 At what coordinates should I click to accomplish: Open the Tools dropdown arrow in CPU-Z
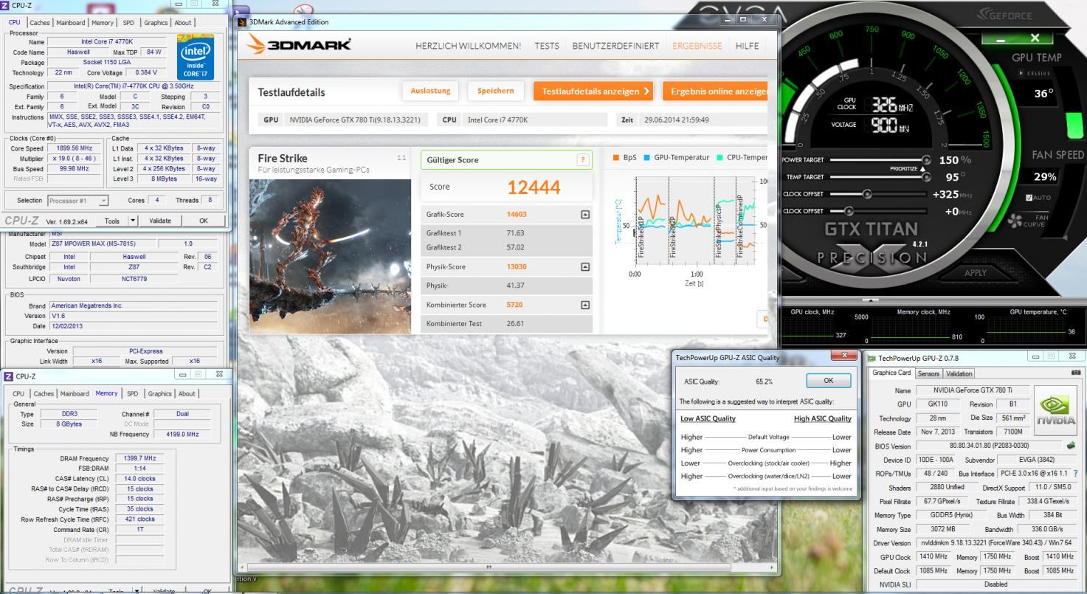pyautogui.click(x=133, y=221)
